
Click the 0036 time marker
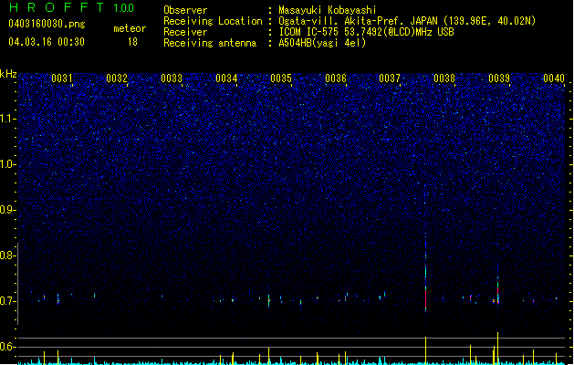tap(336, 78)
